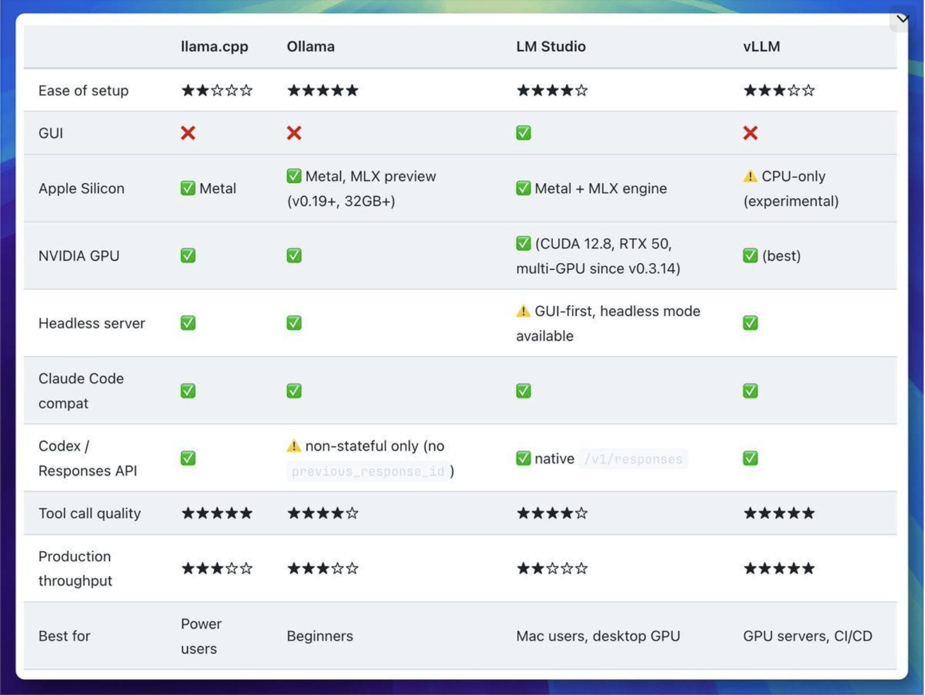Click the collapse chevron at top right corner
Image resolution: width=925 pixels, height=695 pixels.
[903, 19]
